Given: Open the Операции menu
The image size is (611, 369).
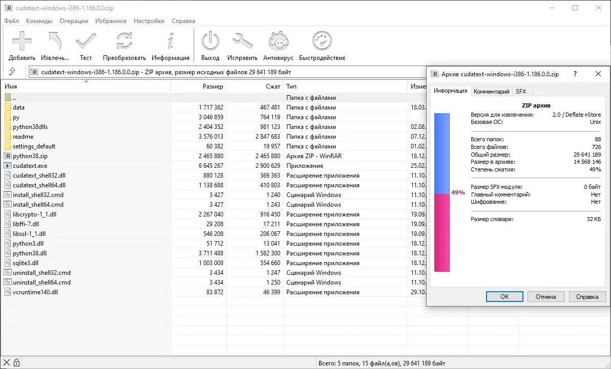Looking at the screenshot, I should pos(74,21).
